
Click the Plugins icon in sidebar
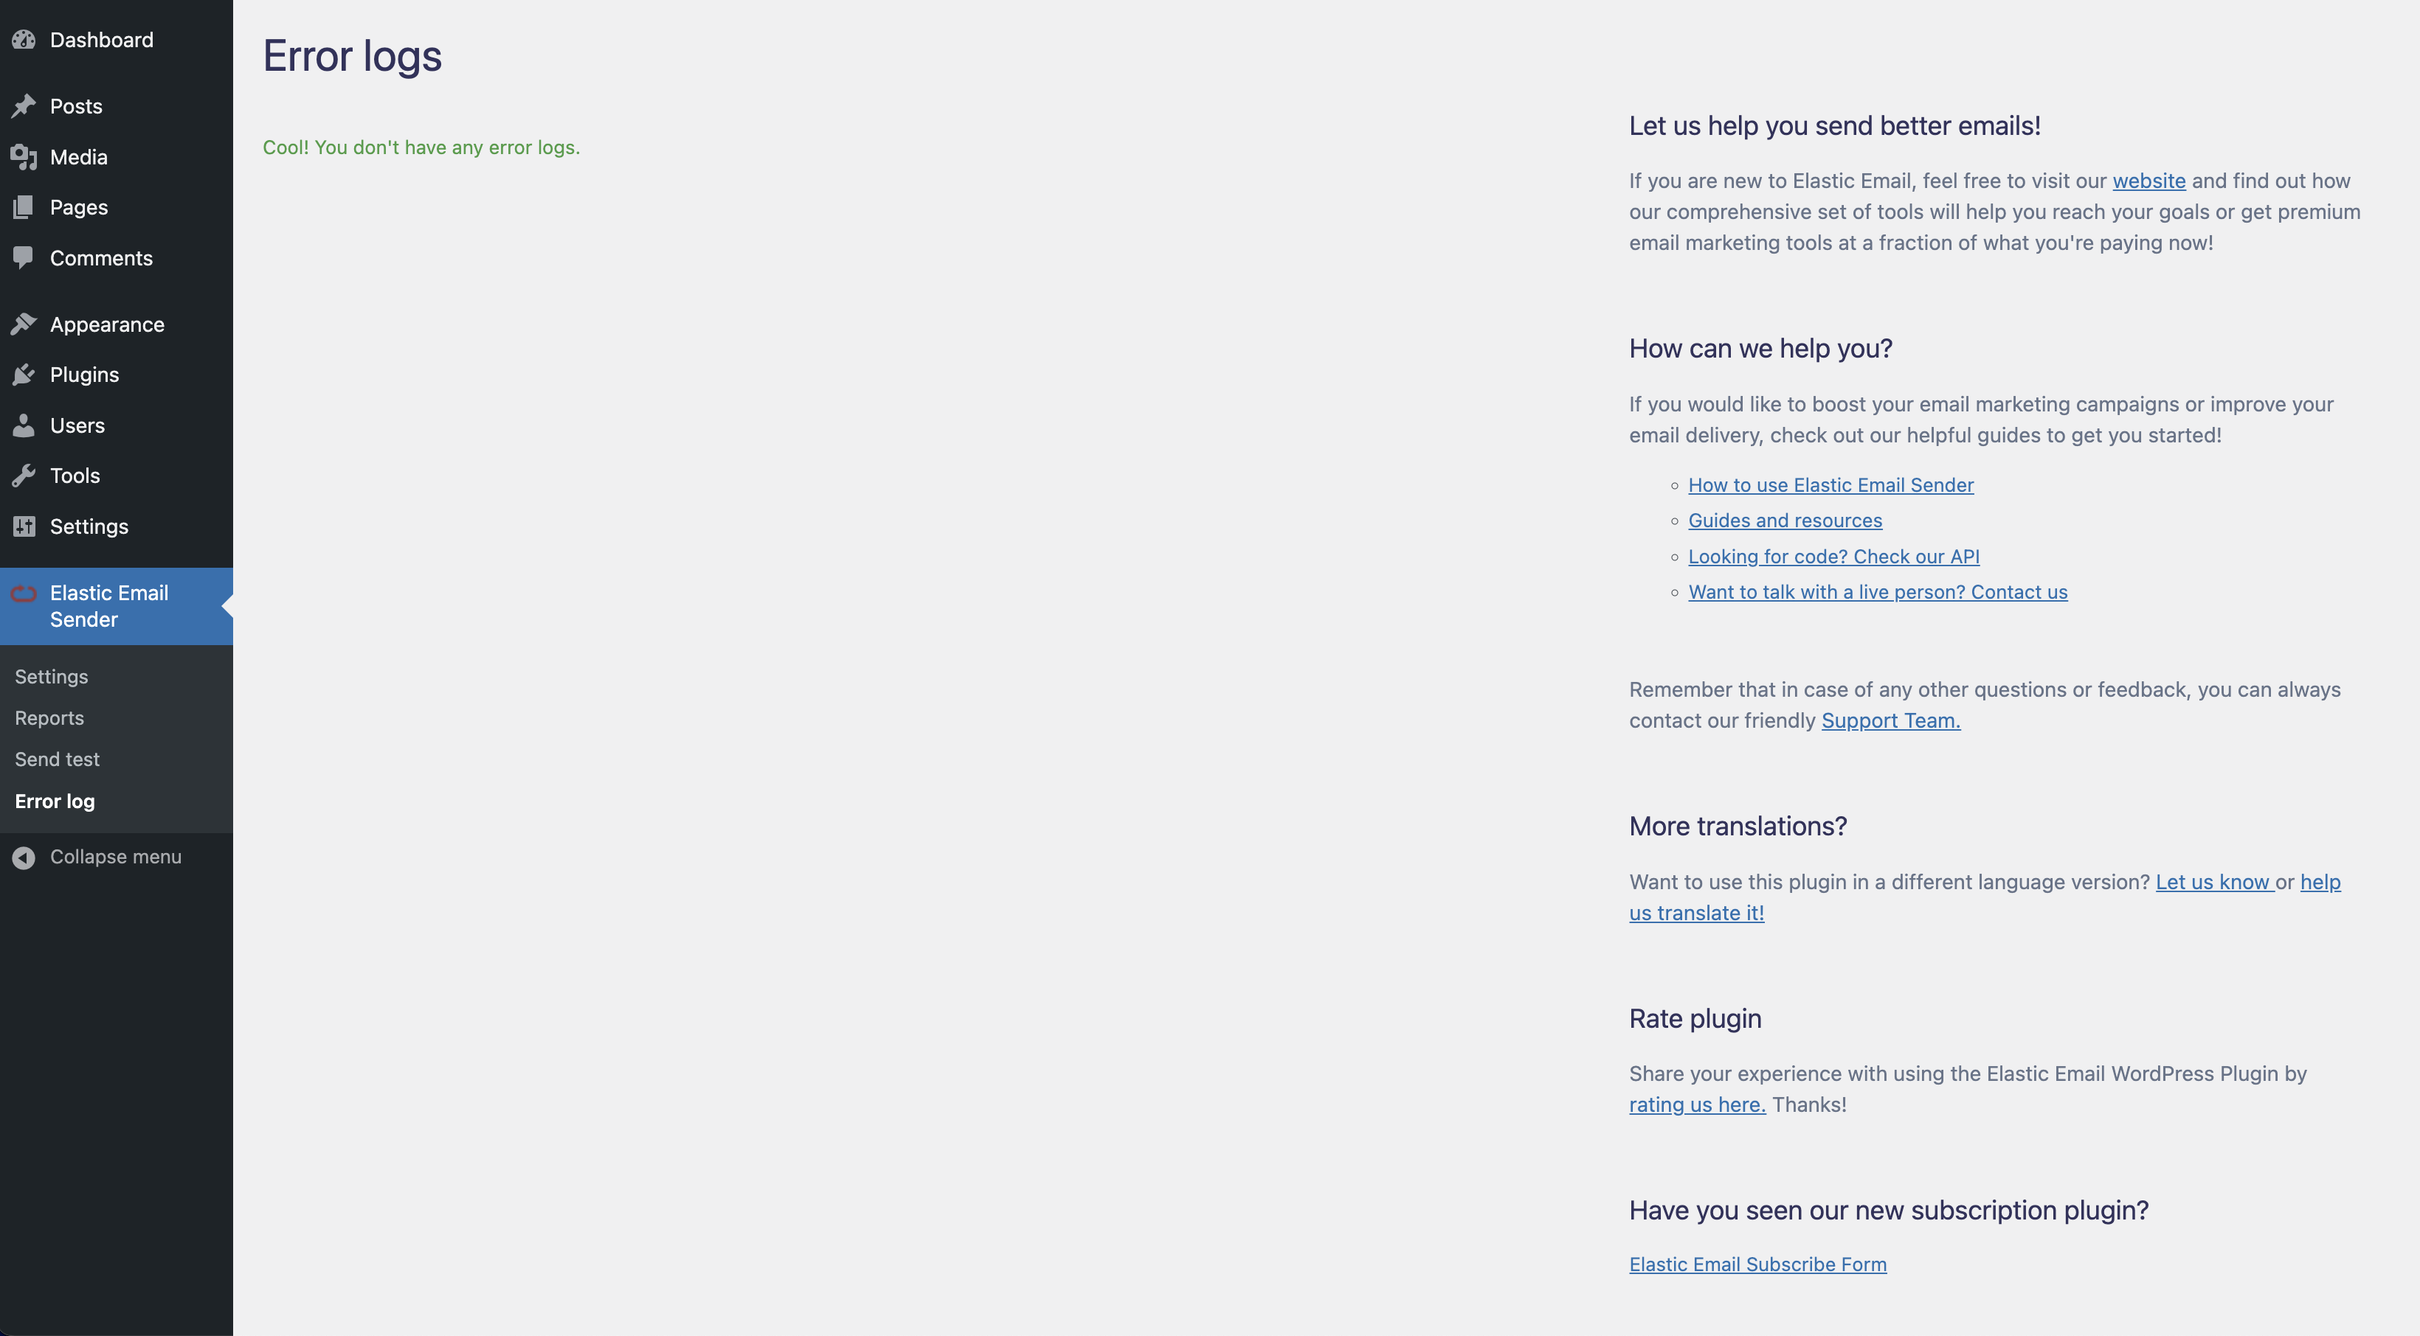pos(24,375)
